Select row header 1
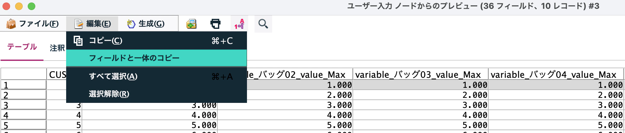The height and width of the screenshot is (133, 625). tap(24, 85)
